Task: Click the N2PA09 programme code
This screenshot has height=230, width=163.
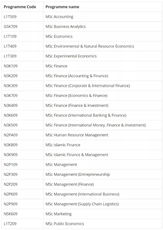Action: [11, 135]
